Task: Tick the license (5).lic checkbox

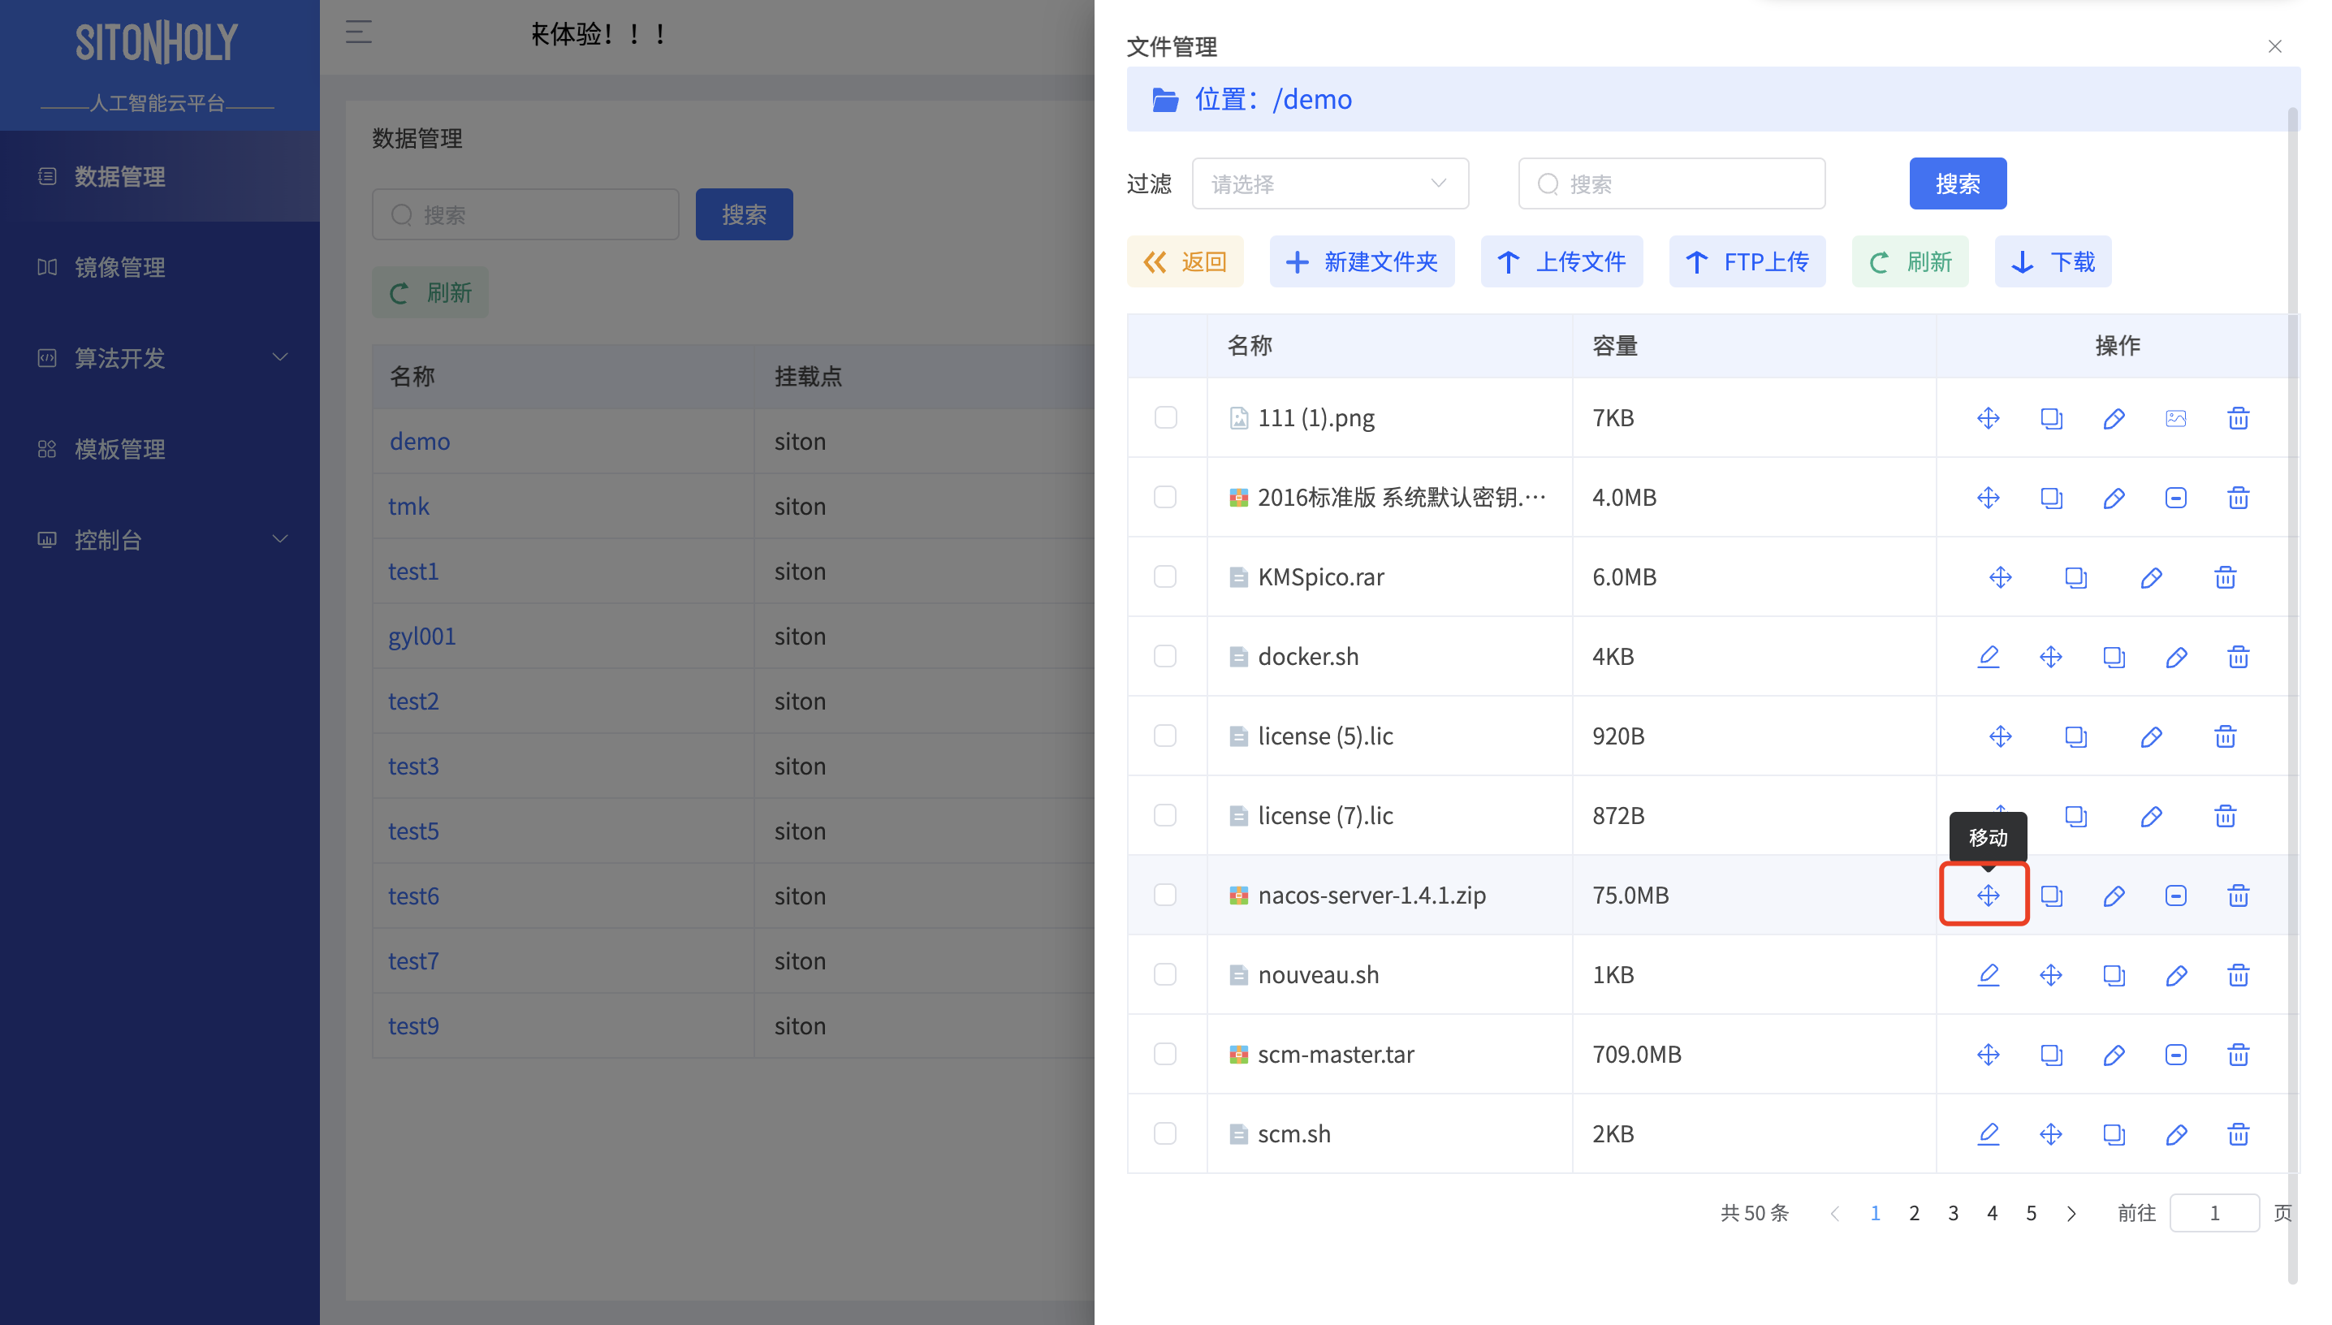Action: (1165, 736)
